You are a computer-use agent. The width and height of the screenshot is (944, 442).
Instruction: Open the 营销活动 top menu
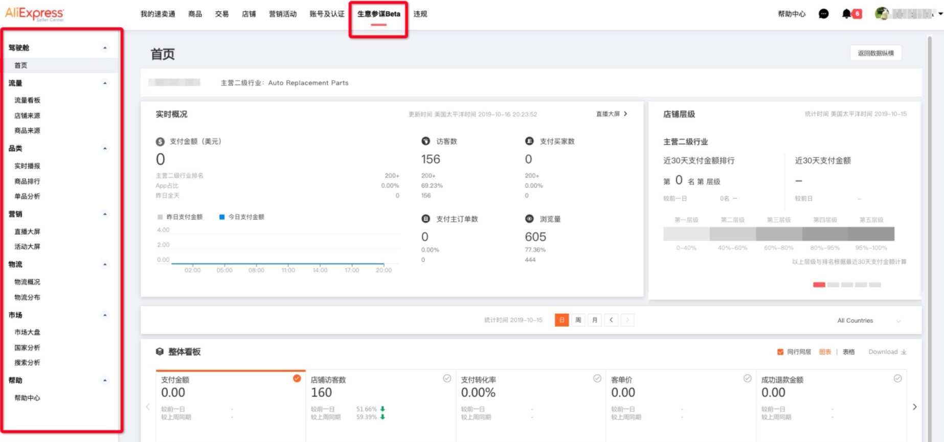pyautogui.click(x=282, y=14)
